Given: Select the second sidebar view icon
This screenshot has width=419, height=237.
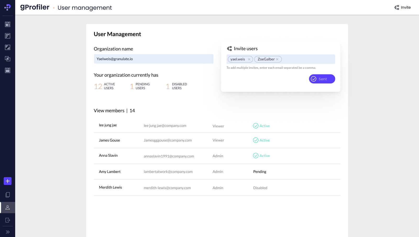Looking at the screenshot, I should point(8,36).
